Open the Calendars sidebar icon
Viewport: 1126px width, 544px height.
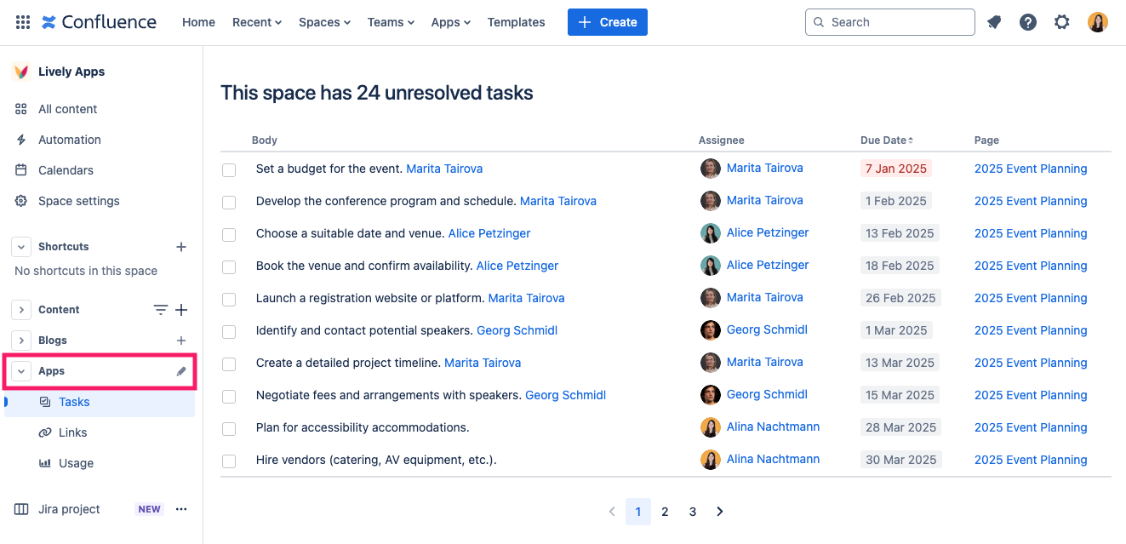pos(20,169)
